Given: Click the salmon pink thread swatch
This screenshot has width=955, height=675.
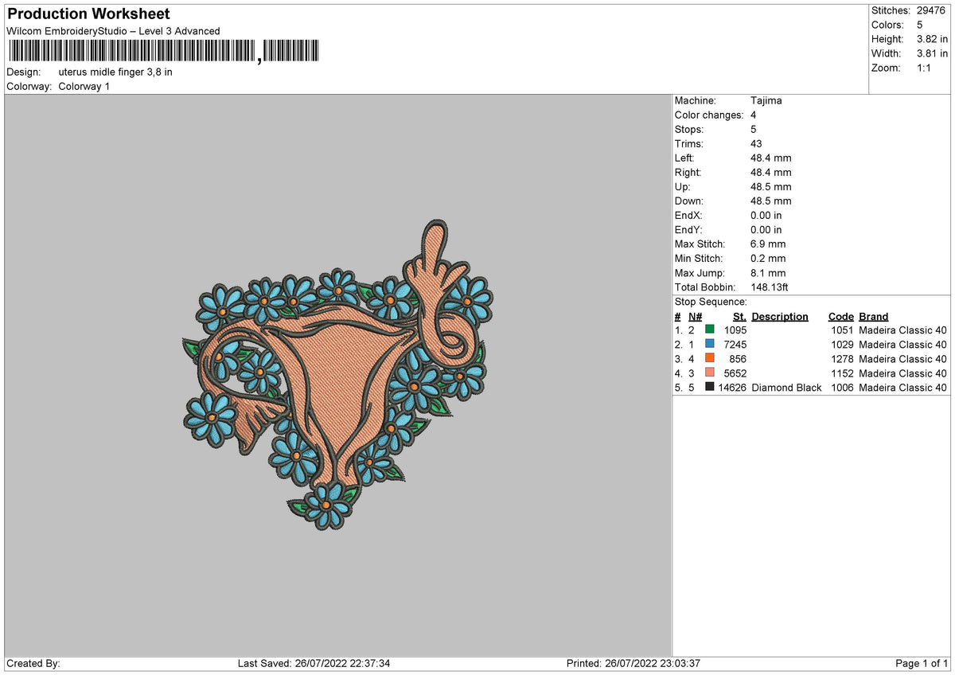Looking at the screenshot, I should click(709, 373).
